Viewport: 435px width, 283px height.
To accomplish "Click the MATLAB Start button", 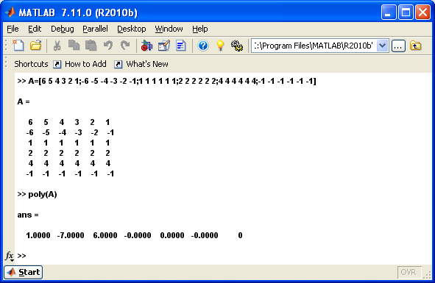I will point(24,272).
